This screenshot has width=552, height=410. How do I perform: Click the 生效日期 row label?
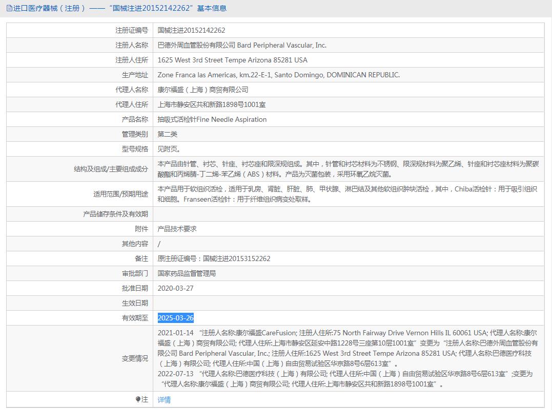pyautogui.click(x=135, y=303)
